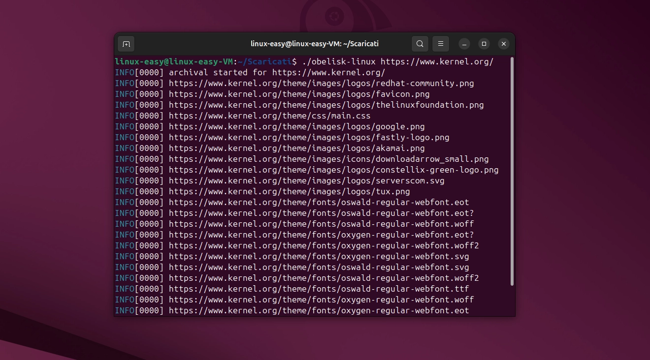Open the thelinuxfoundation.png link
The width and height of the screenshot is (650, 360).
point(326,105)
